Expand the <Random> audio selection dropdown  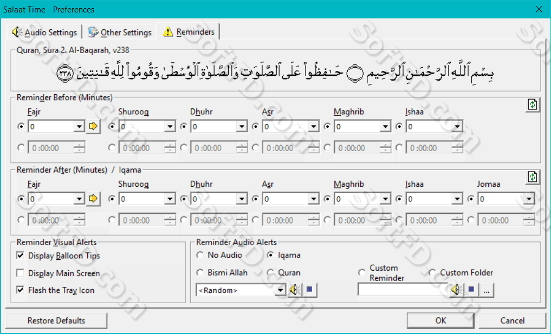tap(281, 290)
